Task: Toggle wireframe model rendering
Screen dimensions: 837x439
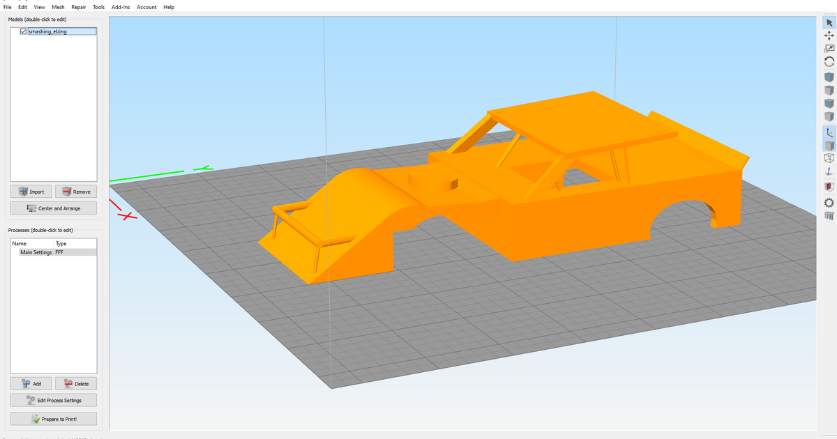Action: 829,158
